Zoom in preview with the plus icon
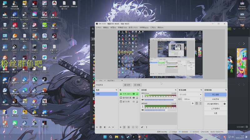The image size is (250, 140). (x=105, y=81)
